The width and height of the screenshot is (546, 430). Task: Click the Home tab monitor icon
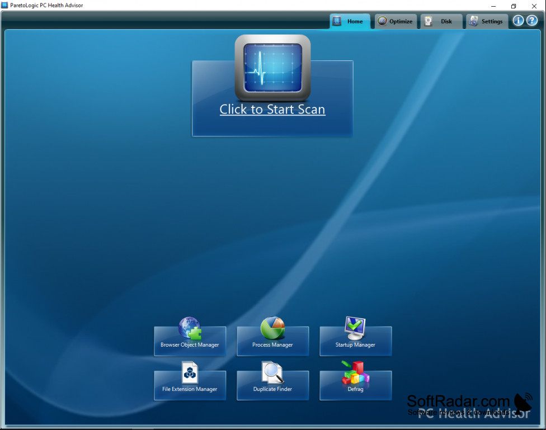(336, 21)
